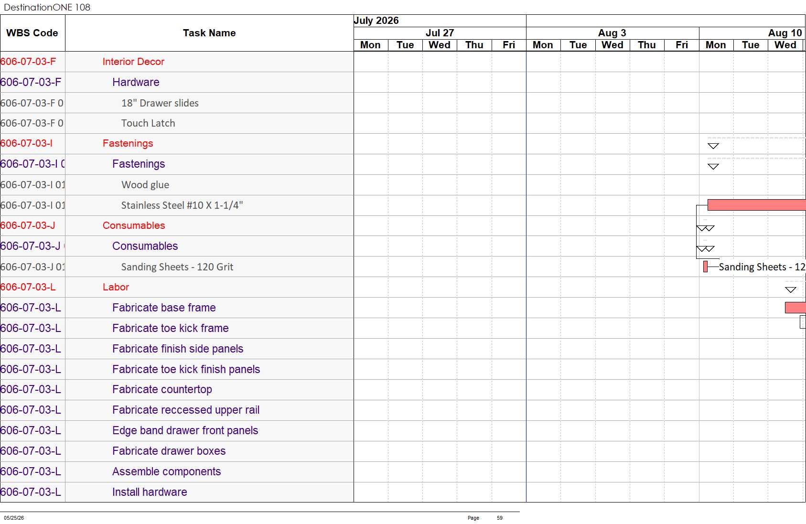Click the Wood glue task row
This screenshot has width=806, height=524.
tap(177, 185)
